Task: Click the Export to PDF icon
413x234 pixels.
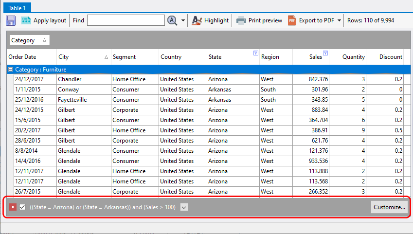Action: tap(292, 20)
